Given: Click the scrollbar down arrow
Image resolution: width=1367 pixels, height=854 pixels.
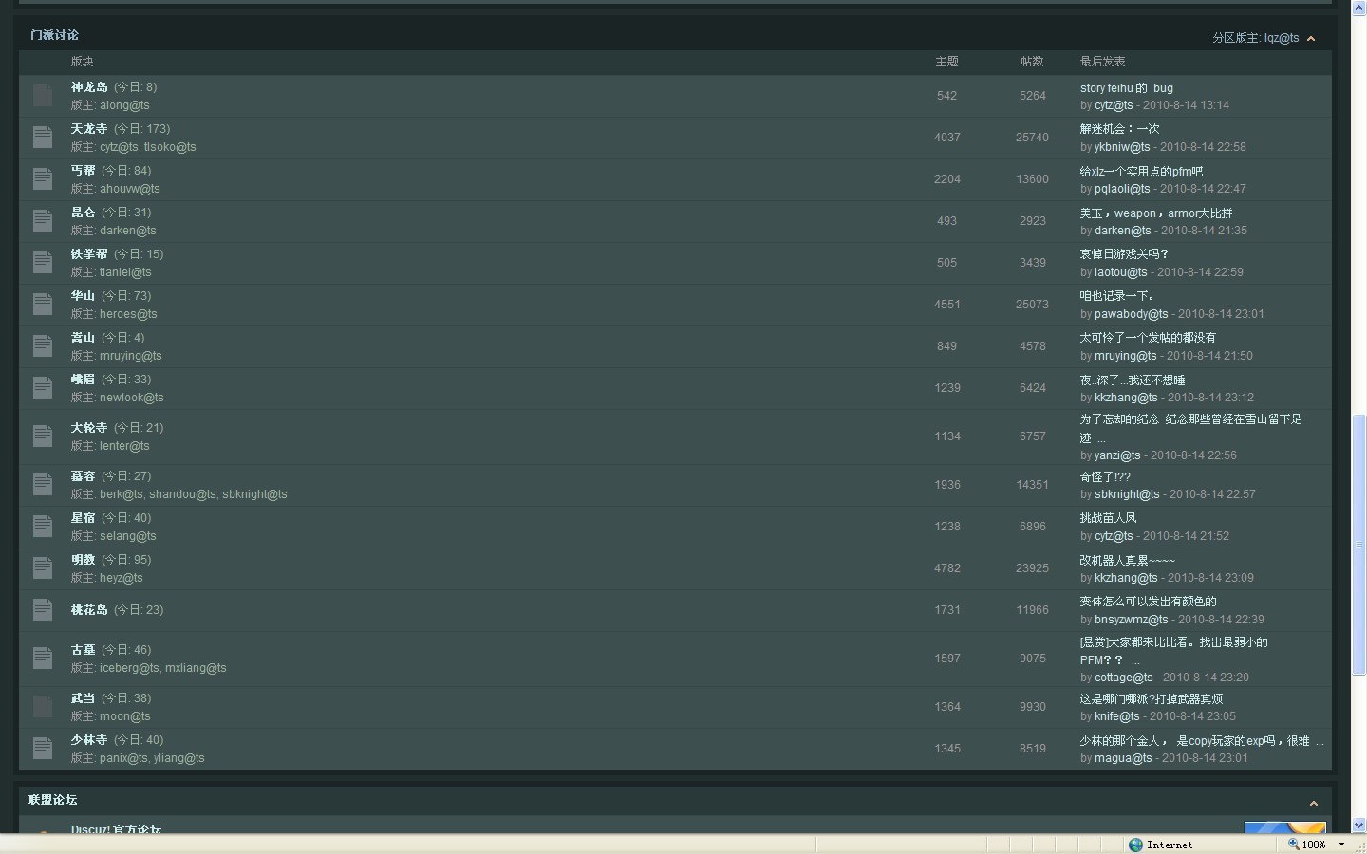Looking at the screenshot, I should [x=1358, y=826].
